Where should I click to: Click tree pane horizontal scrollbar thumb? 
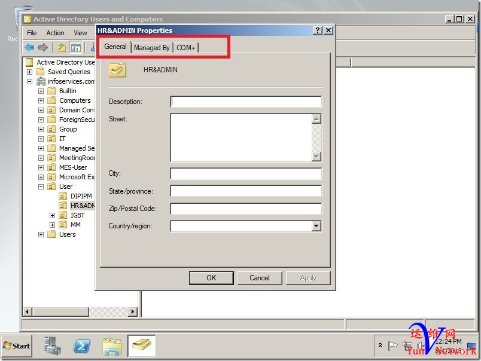click(61, 311)
